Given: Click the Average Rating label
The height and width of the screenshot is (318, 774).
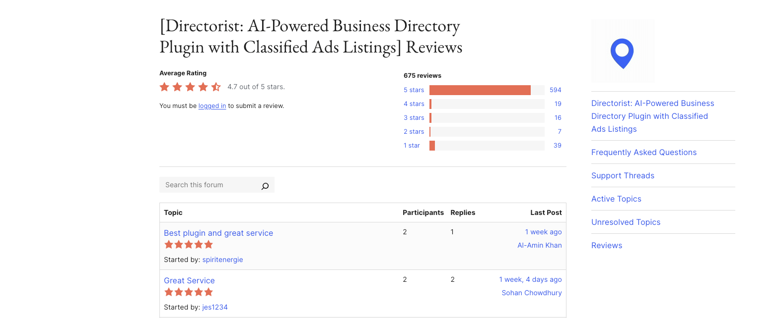Looking at the screenshot, I should [x=183, y=73].
